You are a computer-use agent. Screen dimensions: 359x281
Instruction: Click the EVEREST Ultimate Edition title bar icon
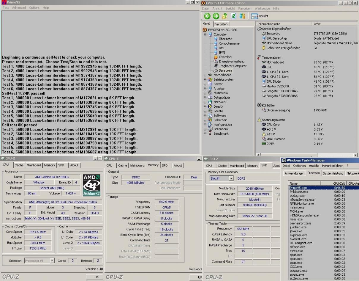(204, 3)
